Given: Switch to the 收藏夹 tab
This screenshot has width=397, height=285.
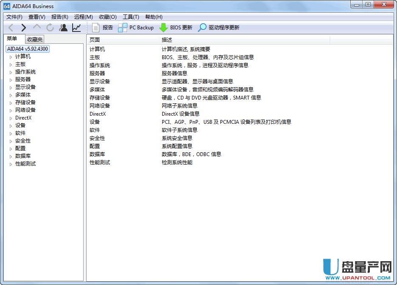Looking at the screenshot, I should (x=35, y=40).
